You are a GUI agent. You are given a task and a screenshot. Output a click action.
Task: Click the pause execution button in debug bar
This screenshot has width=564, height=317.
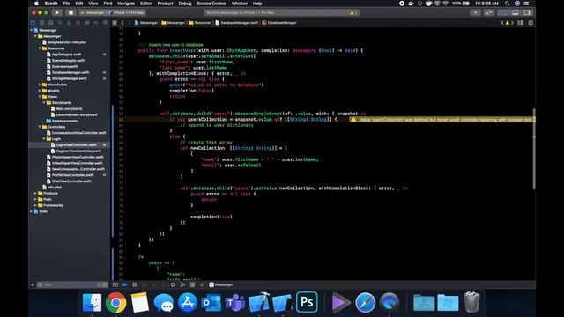[135, 284]
